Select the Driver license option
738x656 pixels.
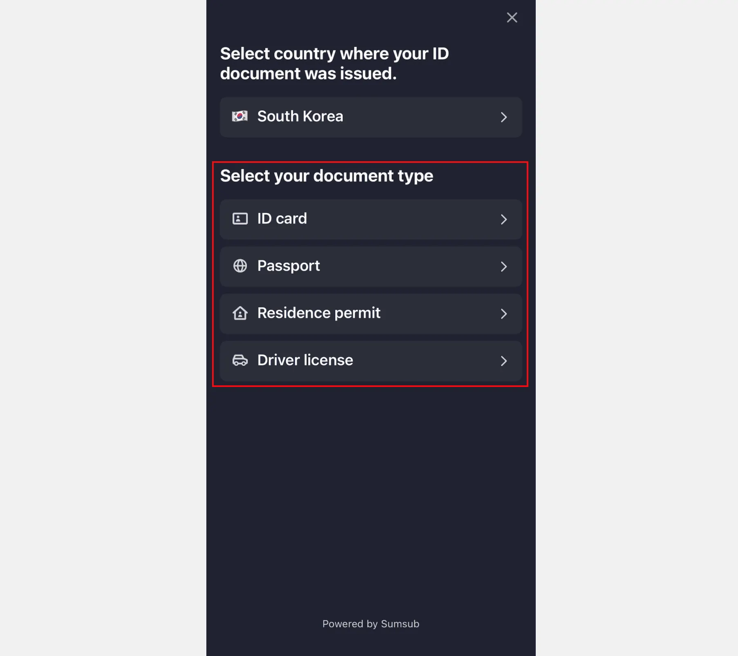tap(305, 360)
